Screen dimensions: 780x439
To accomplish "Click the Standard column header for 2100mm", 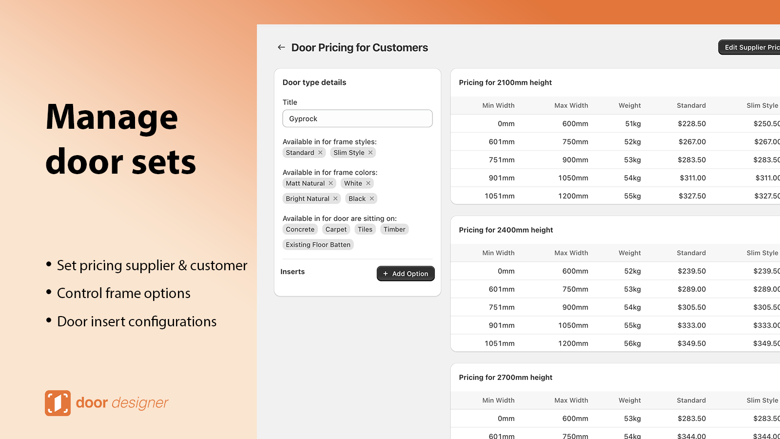I will [691, 105].
